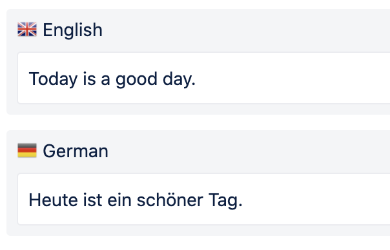
Task: Click the word day. ending English sentence
Action: [179, 79]
